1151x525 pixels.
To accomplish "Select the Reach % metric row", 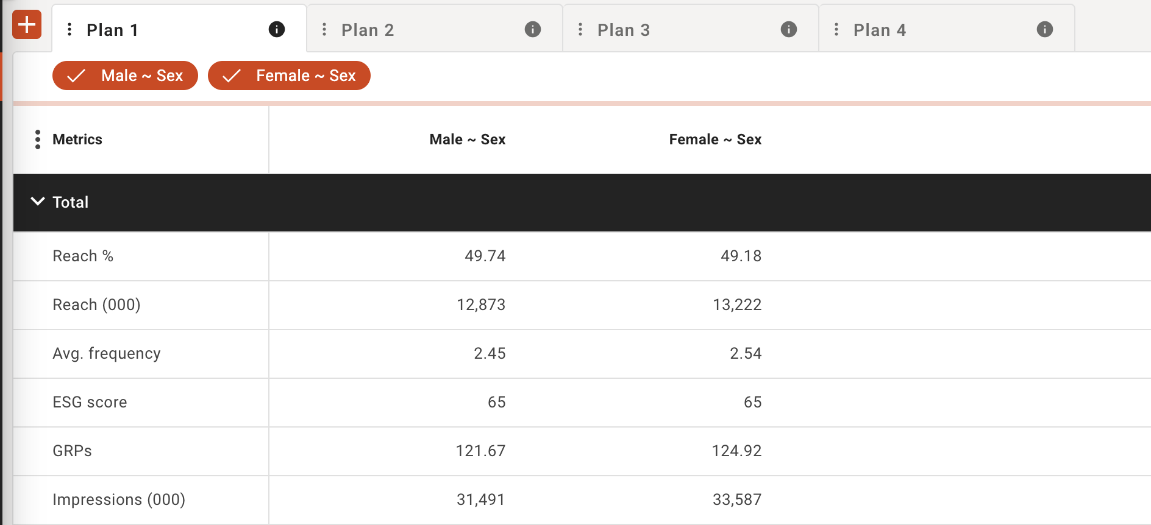I will [83, 256].
